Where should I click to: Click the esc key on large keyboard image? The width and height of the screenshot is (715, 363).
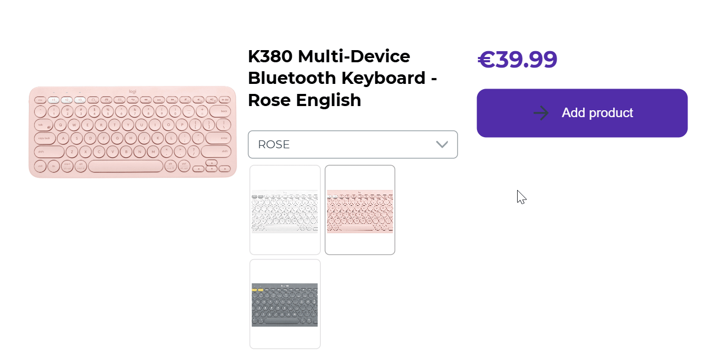pos(41,100)
